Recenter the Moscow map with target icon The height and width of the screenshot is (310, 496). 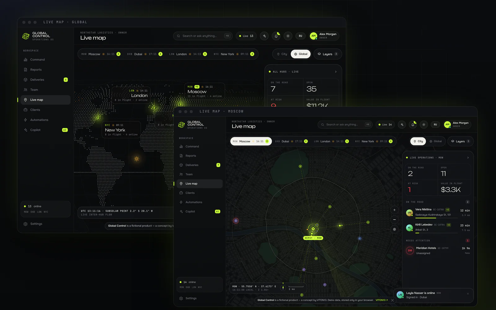[394, 229]
